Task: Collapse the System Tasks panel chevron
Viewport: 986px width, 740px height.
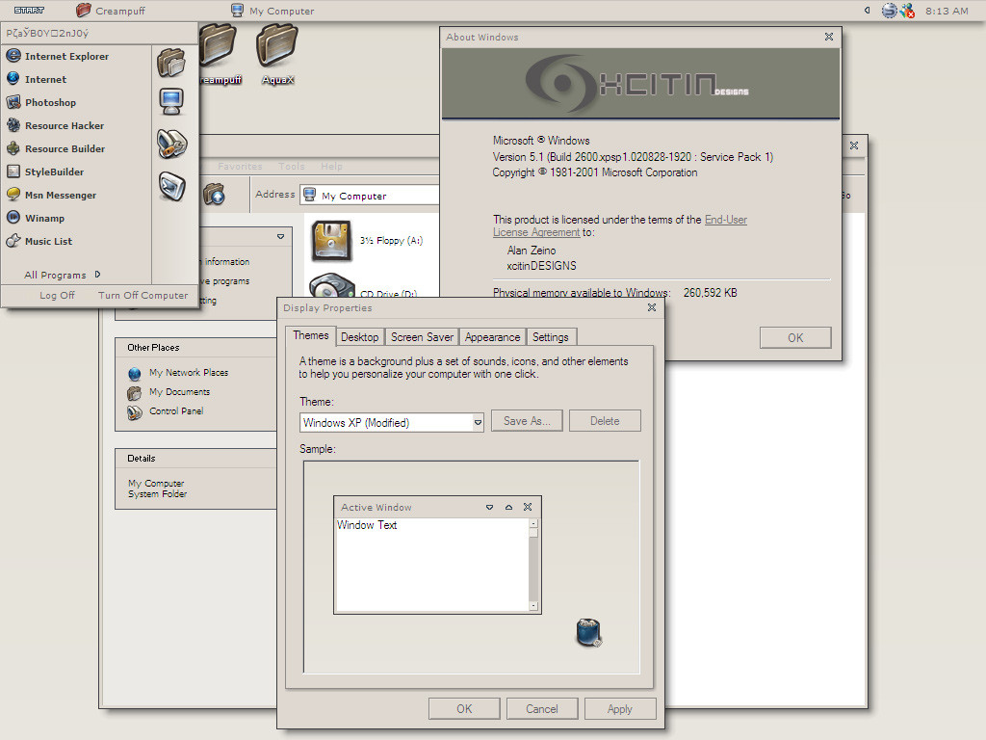Action: pos(280,237)
